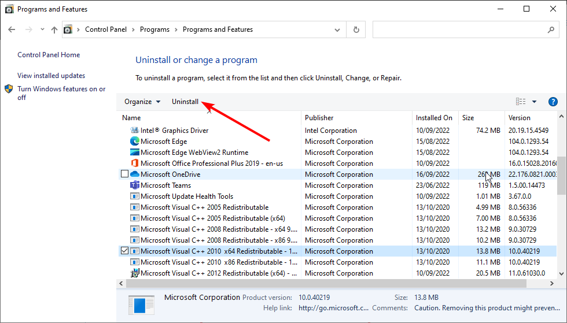Open the Help question mark icon
The image size is (567, 323).
click(553, 102)
